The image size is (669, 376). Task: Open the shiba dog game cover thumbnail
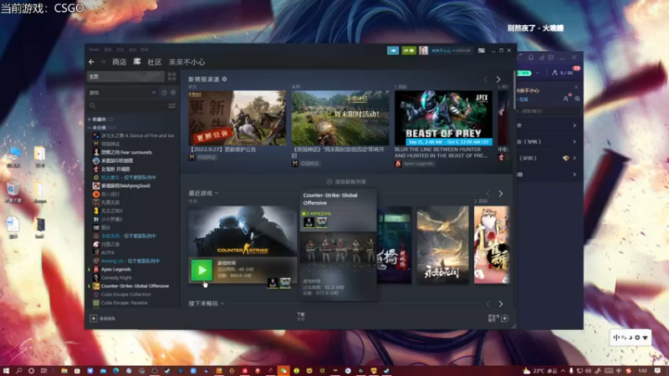[492, 245]
